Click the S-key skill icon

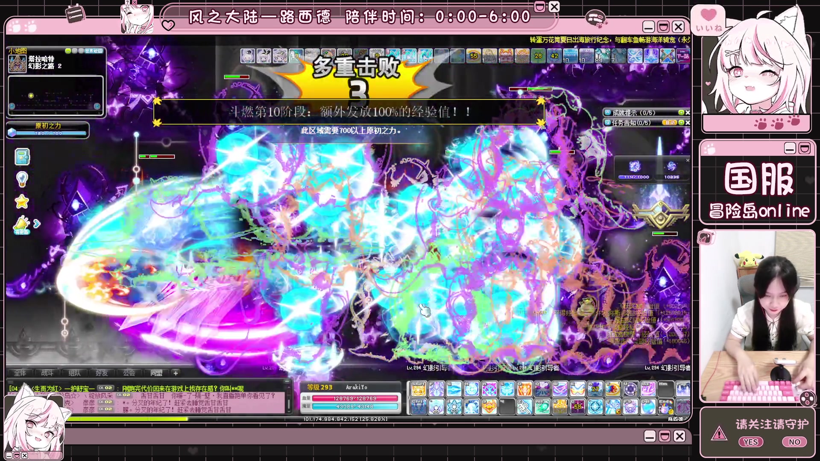pos(507,389)
